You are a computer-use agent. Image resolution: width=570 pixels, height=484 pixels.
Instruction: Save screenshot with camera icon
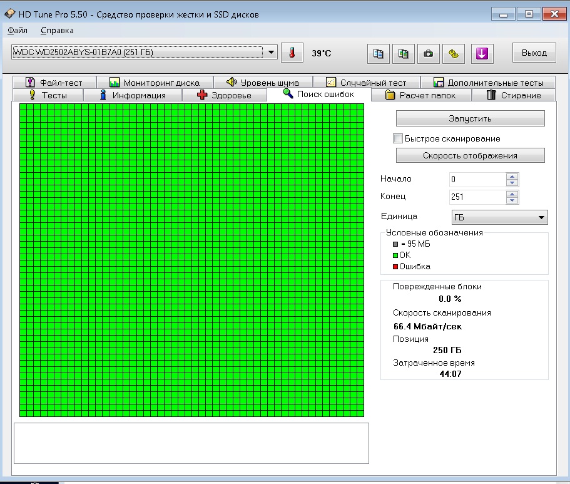click(x=428, y=53)
